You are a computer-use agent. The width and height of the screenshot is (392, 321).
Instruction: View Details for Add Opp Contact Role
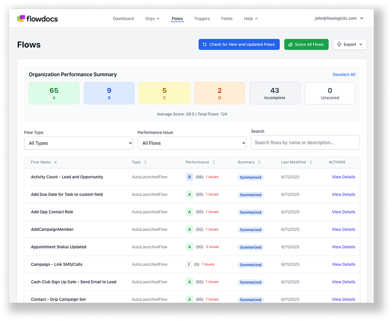344,212
